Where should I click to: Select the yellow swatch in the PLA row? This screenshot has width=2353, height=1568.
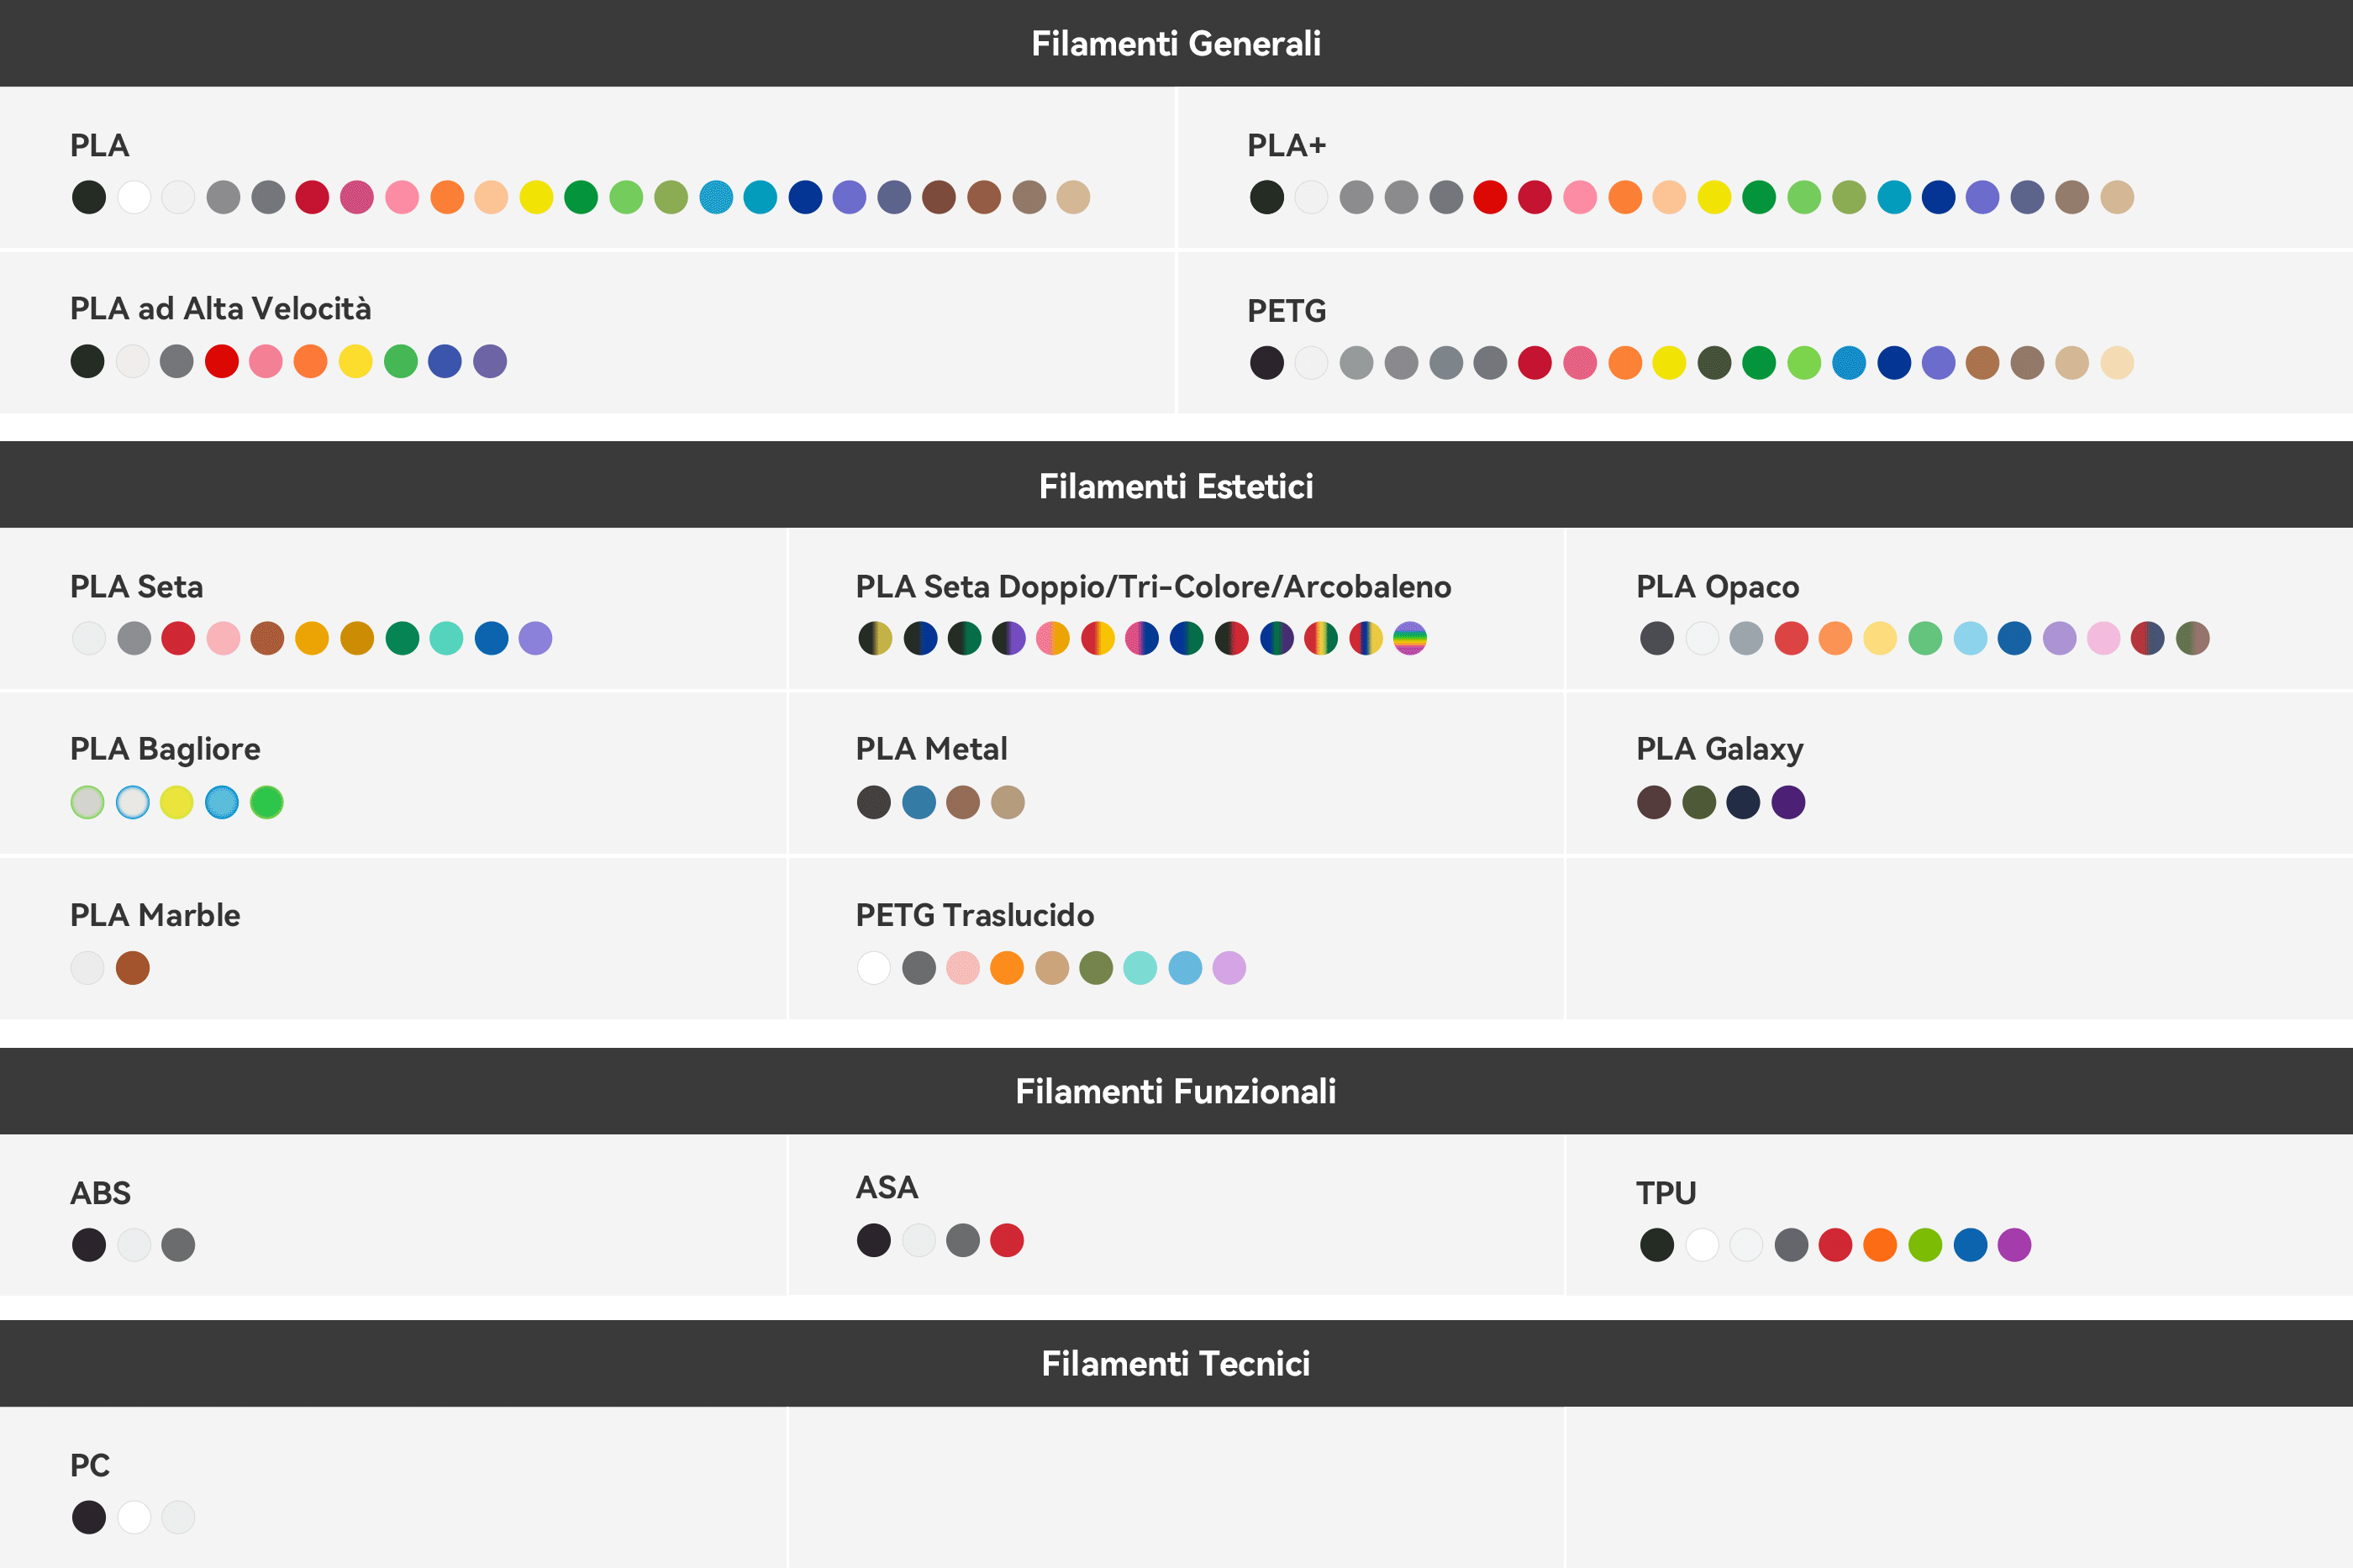coord(536,197)
